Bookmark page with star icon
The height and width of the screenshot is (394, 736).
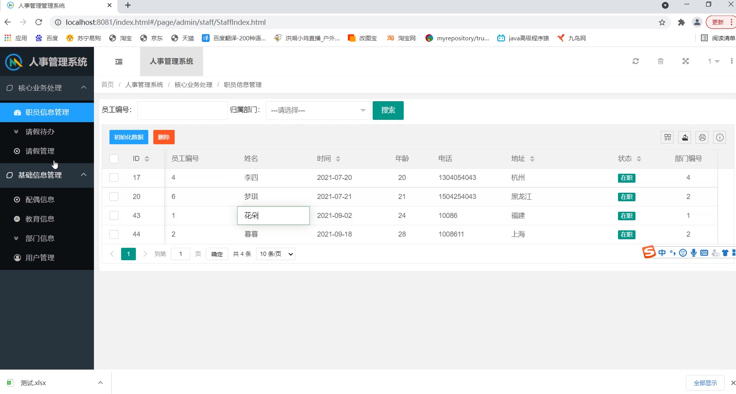(x=662, y=22)
